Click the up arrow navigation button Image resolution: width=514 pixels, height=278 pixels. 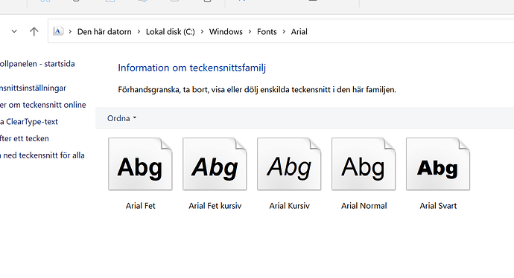click(34, 32)
